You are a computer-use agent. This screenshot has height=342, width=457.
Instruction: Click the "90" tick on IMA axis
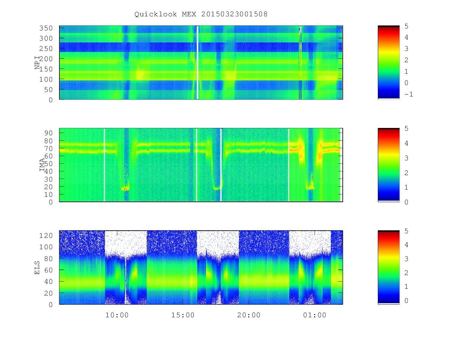pos(49,133)
